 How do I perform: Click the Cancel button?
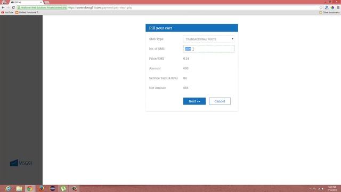point(220,101)
